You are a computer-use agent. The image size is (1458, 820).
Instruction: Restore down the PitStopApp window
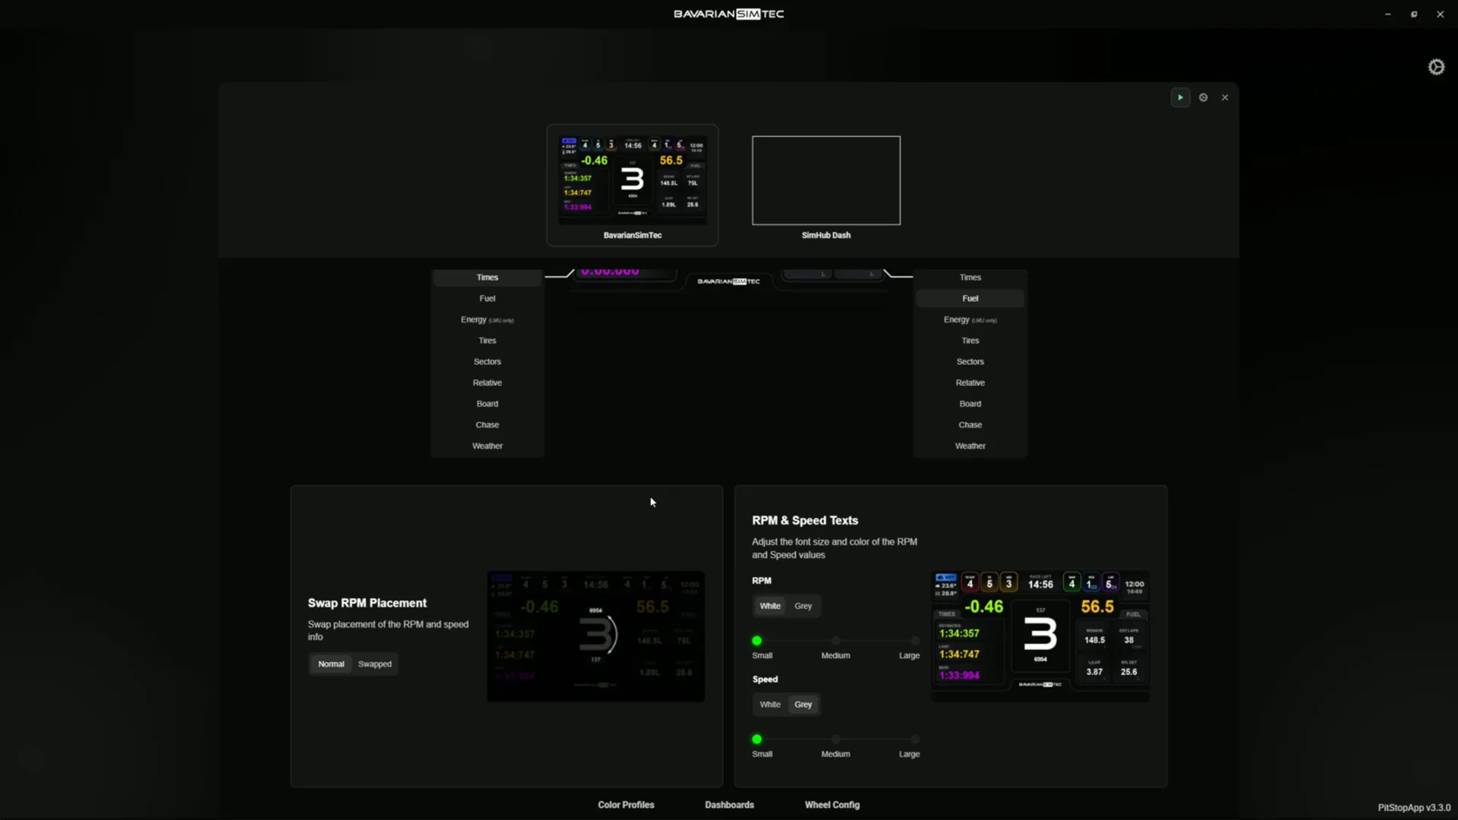1414,14
